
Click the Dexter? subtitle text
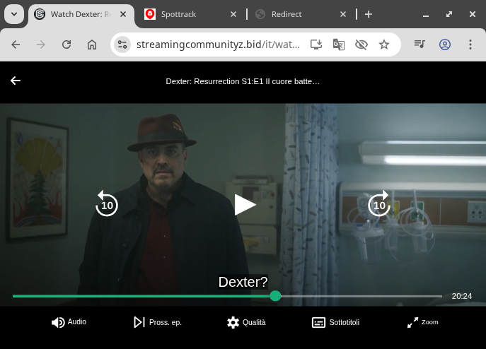tap(243, 282)
